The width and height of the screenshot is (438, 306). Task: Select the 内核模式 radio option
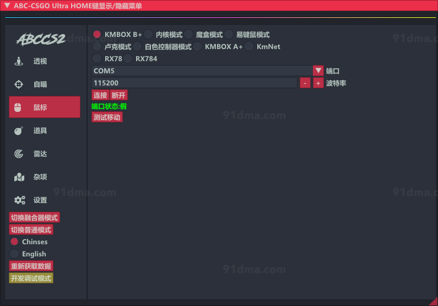pyautogui.click(x=149, y=35)
